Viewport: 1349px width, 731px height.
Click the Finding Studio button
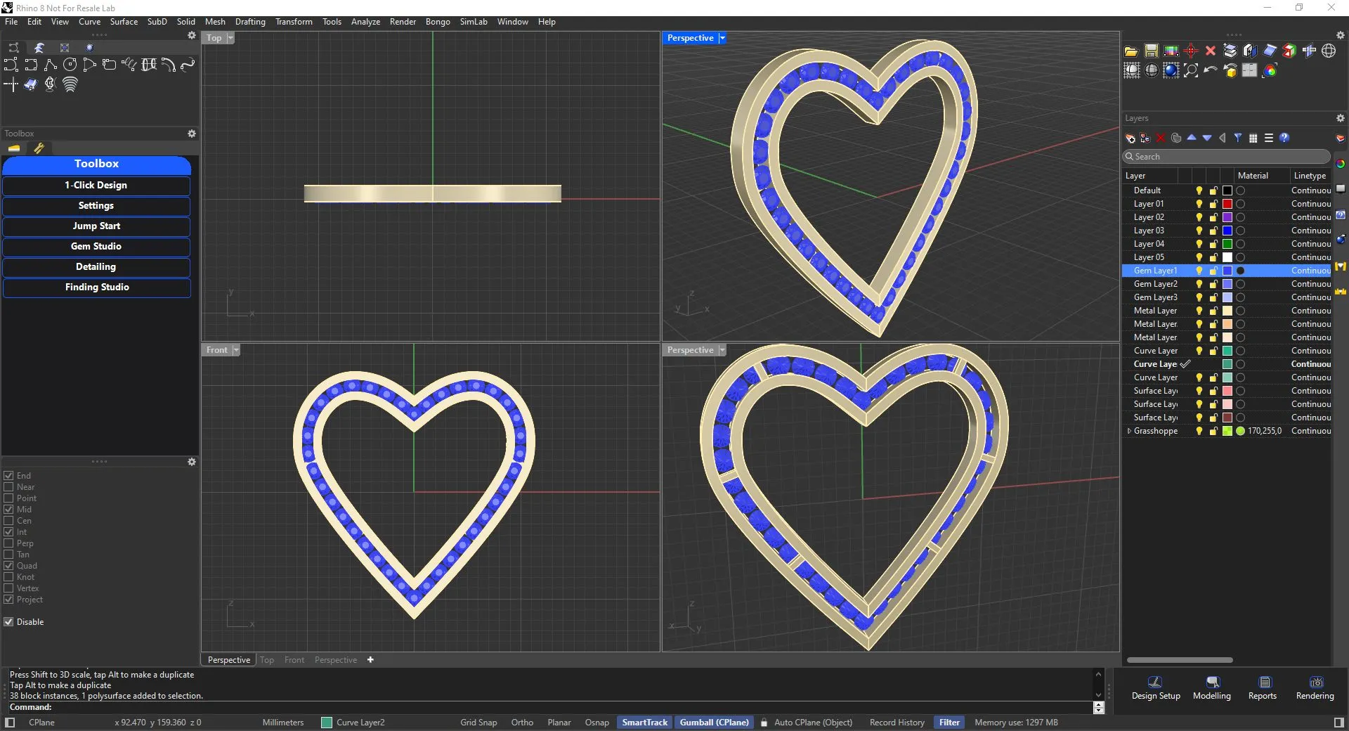pos(96,287)
